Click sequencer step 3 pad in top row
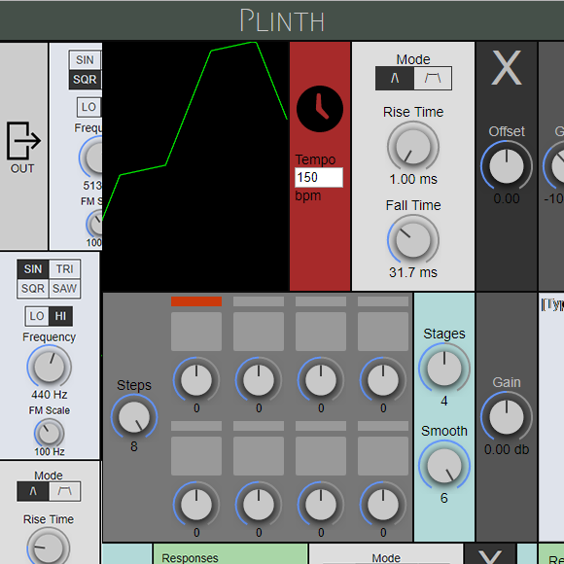Viewport: 564px width, 564px height. point(321,332)
